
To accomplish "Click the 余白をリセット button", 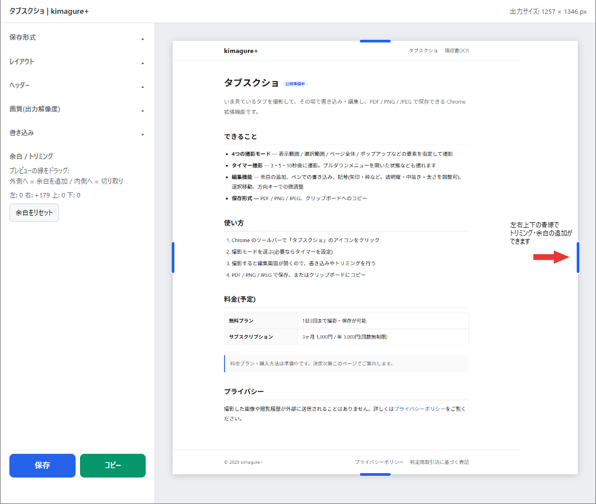I will [x=34, y=213].
